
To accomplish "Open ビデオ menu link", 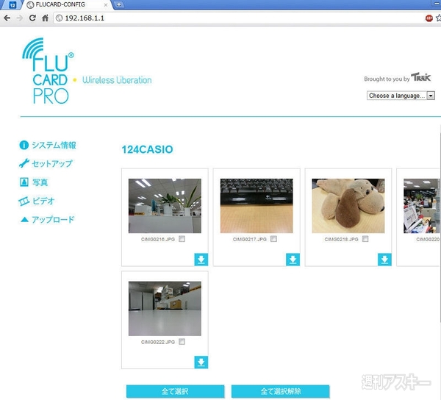I will point(43,201).
